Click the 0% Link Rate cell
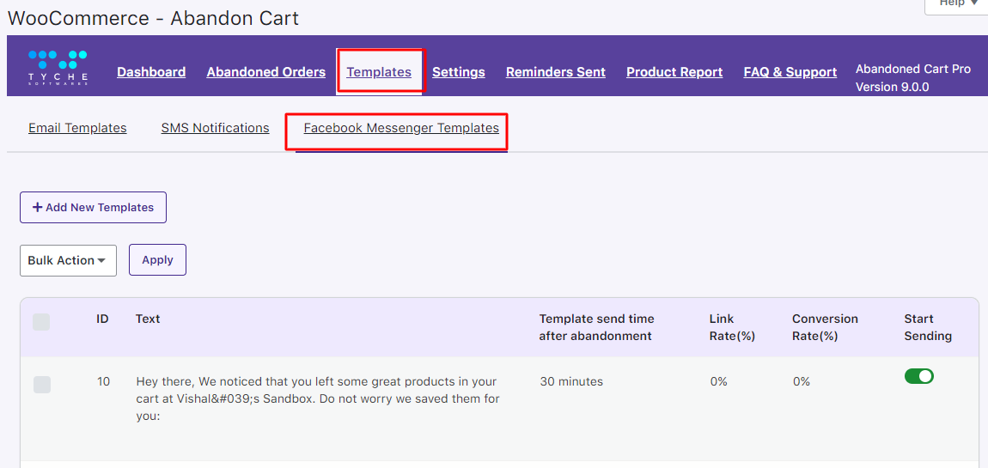Screen dimensions: 988x468 point(718,382)
